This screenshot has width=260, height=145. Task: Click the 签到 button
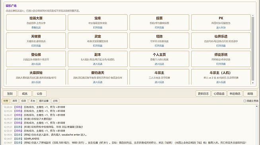click(10, 93)
